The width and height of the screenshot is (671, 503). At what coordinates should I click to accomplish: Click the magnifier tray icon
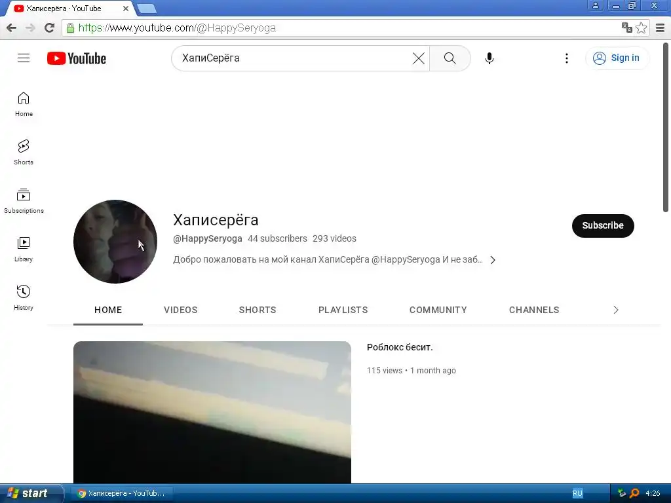click(634, 493)
